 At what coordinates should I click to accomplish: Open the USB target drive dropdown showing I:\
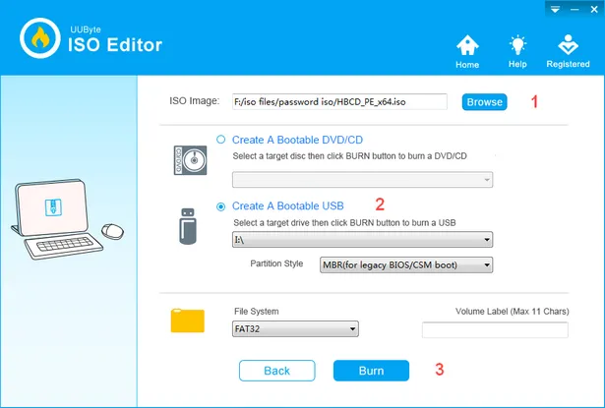point(362,240)
